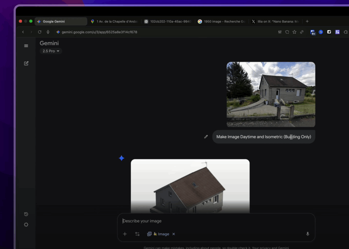Screen dimensions: 349x249
Task: Open a new browser tab
Action: point(307,21)
